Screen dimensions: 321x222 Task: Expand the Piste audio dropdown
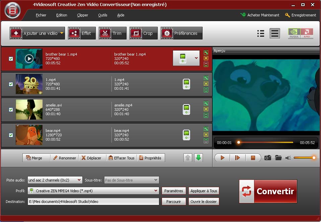point(79,180)
